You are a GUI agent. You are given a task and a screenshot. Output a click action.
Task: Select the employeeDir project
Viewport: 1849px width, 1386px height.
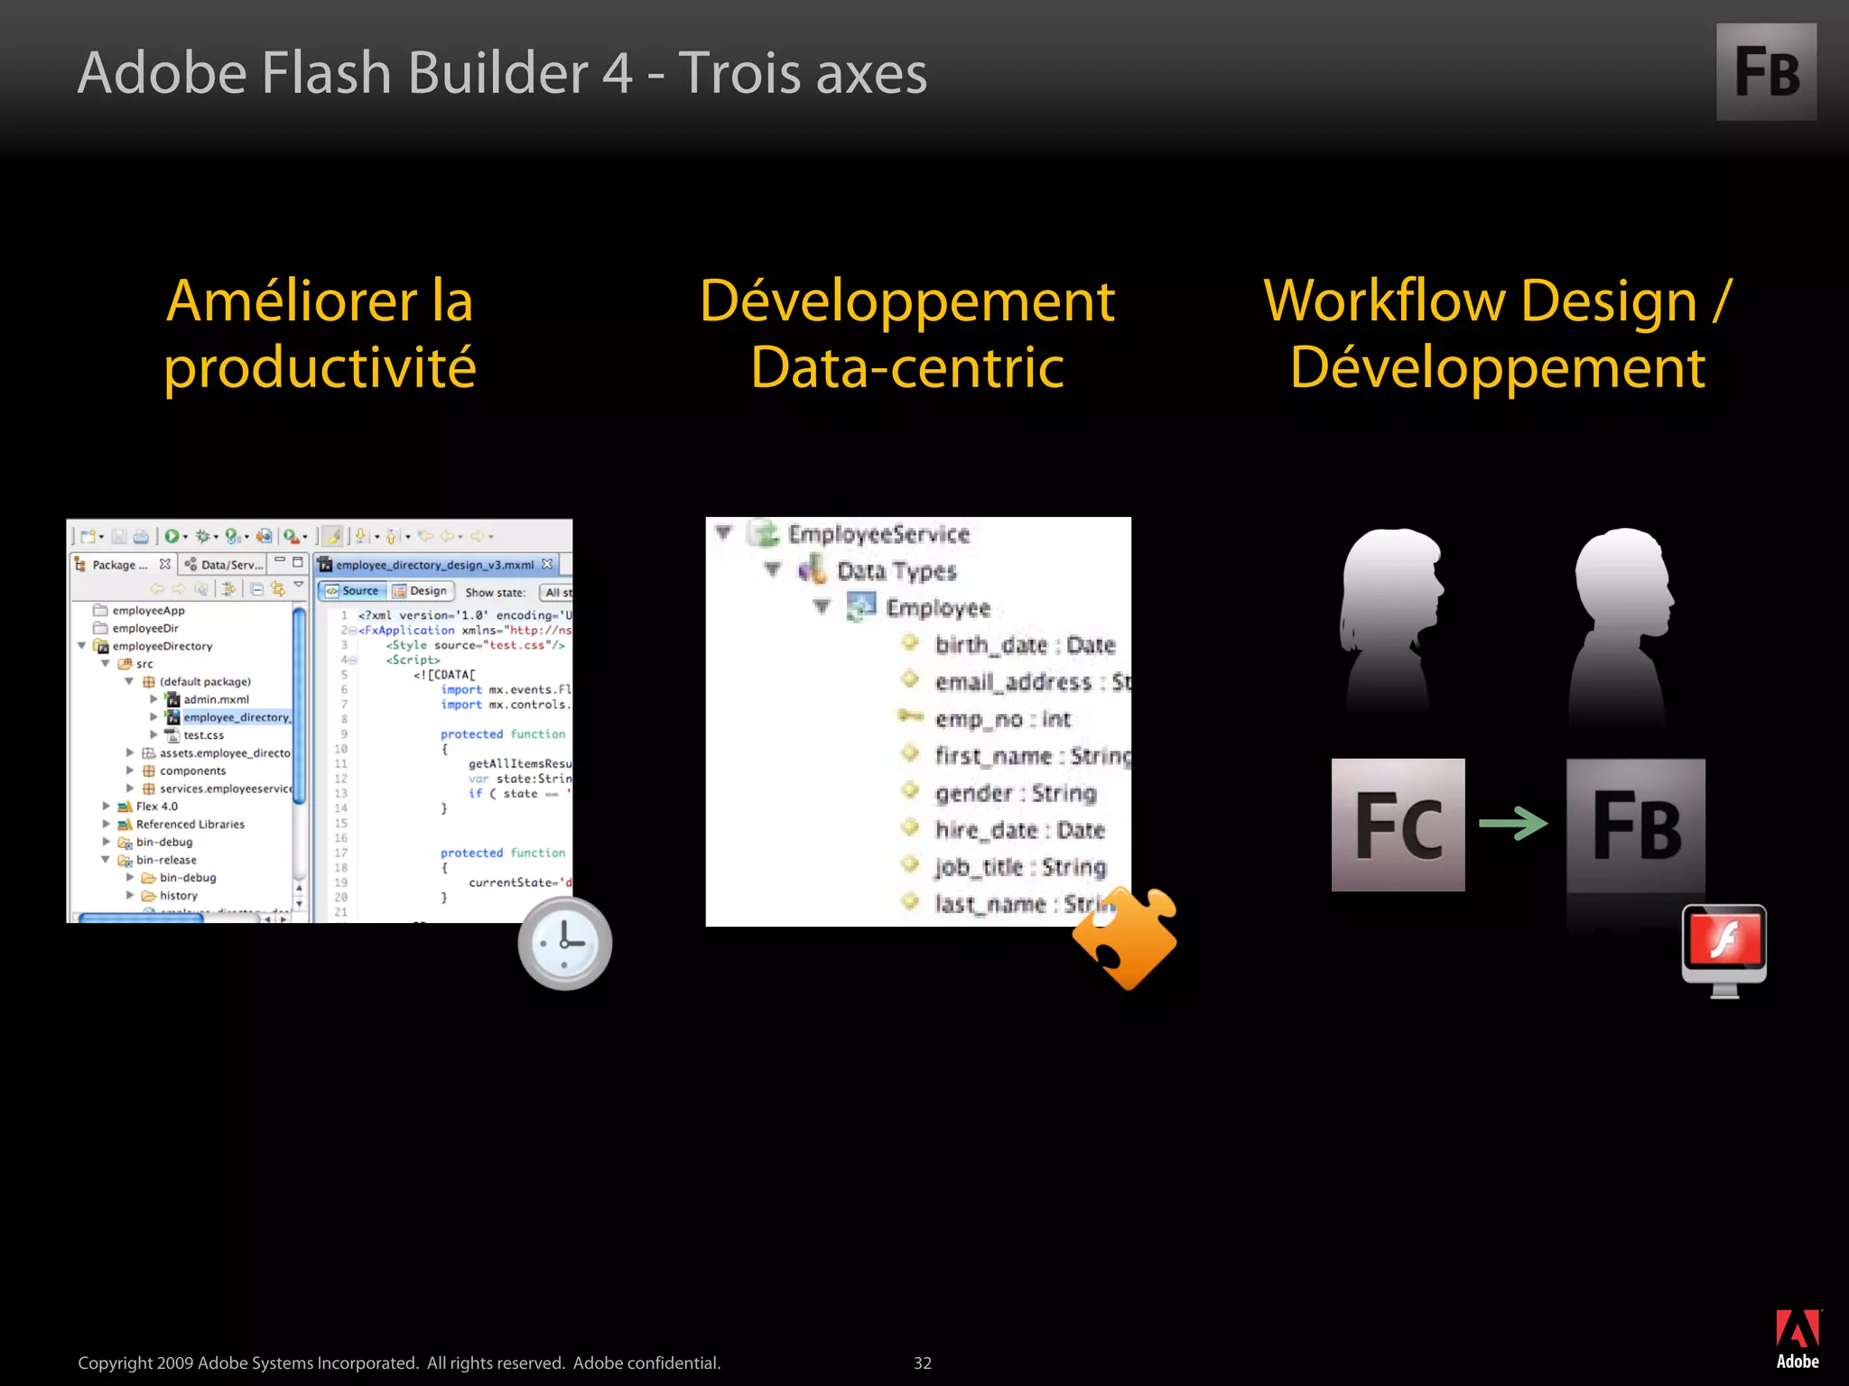(135, 629)
